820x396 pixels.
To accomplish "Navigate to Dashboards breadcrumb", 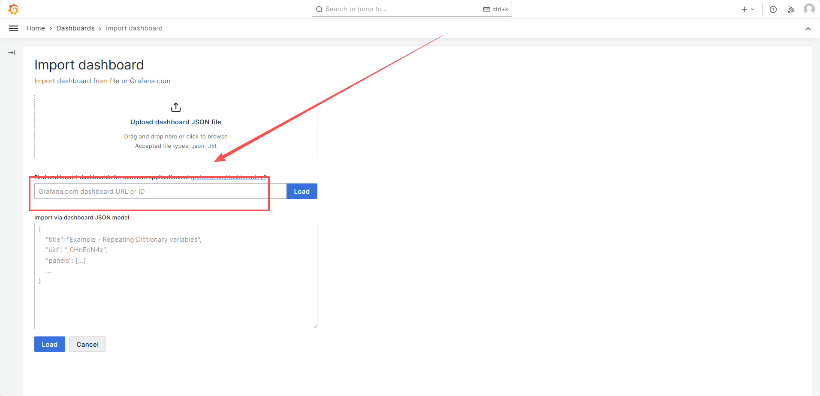I will tap(75, 28).
